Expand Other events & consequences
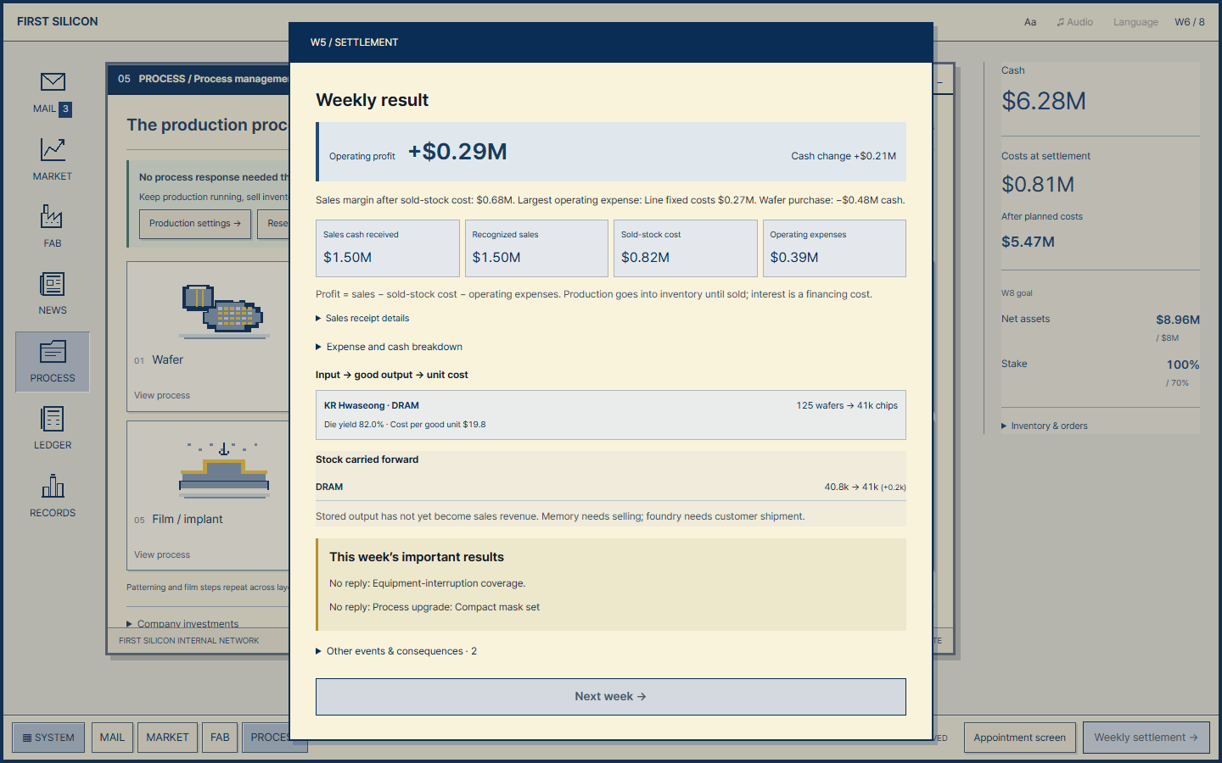The width and height of the screenshot is (1222, 763). pyautogui.click(x=396, y=651)
